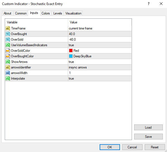Select the OverSold variable name
The height and width of the screenshot is (152, 167).
17,40
